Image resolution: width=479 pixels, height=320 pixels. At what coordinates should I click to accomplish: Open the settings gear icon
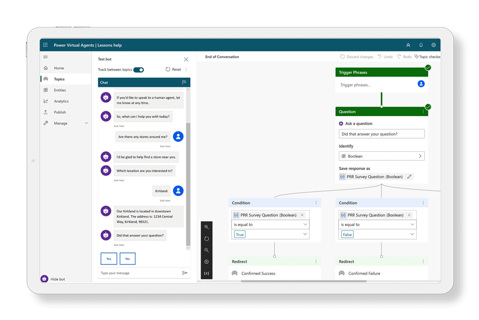[x=433, y=45]
